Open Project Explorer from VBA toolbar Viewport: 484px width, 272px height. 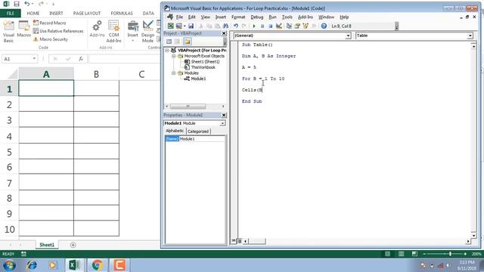(x=289, y=26)
